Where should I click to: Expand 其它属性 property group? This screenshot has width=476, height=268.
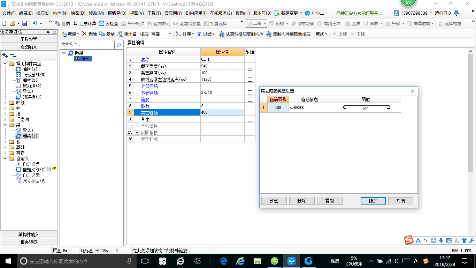pos(137,126)
